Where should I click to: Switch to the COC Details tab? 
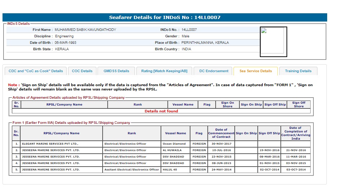pyautogui.click(x=82, y=71)
